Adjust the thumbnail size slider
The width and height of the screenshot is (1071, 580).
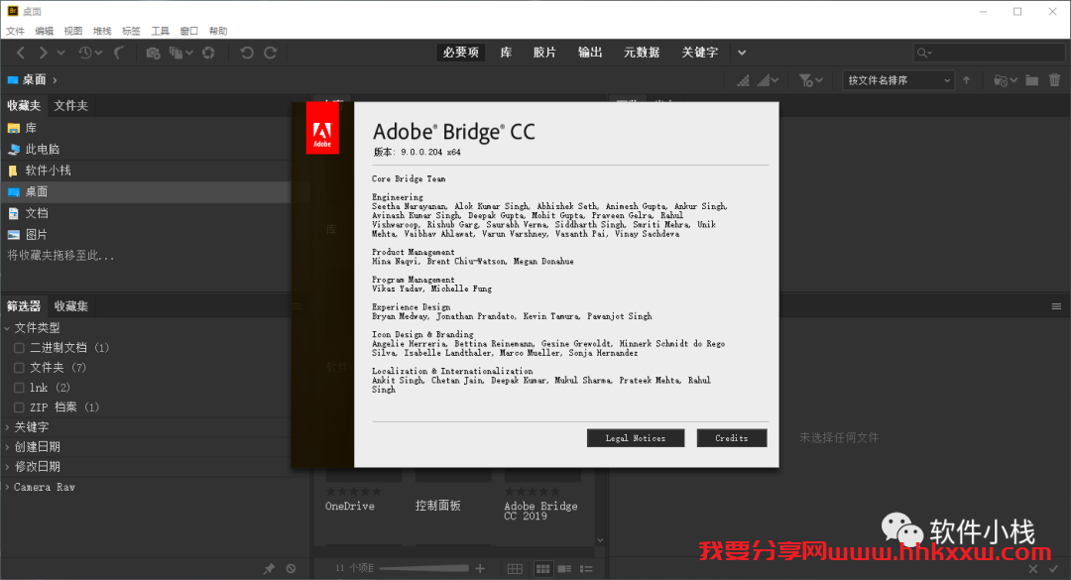[423, 568]
